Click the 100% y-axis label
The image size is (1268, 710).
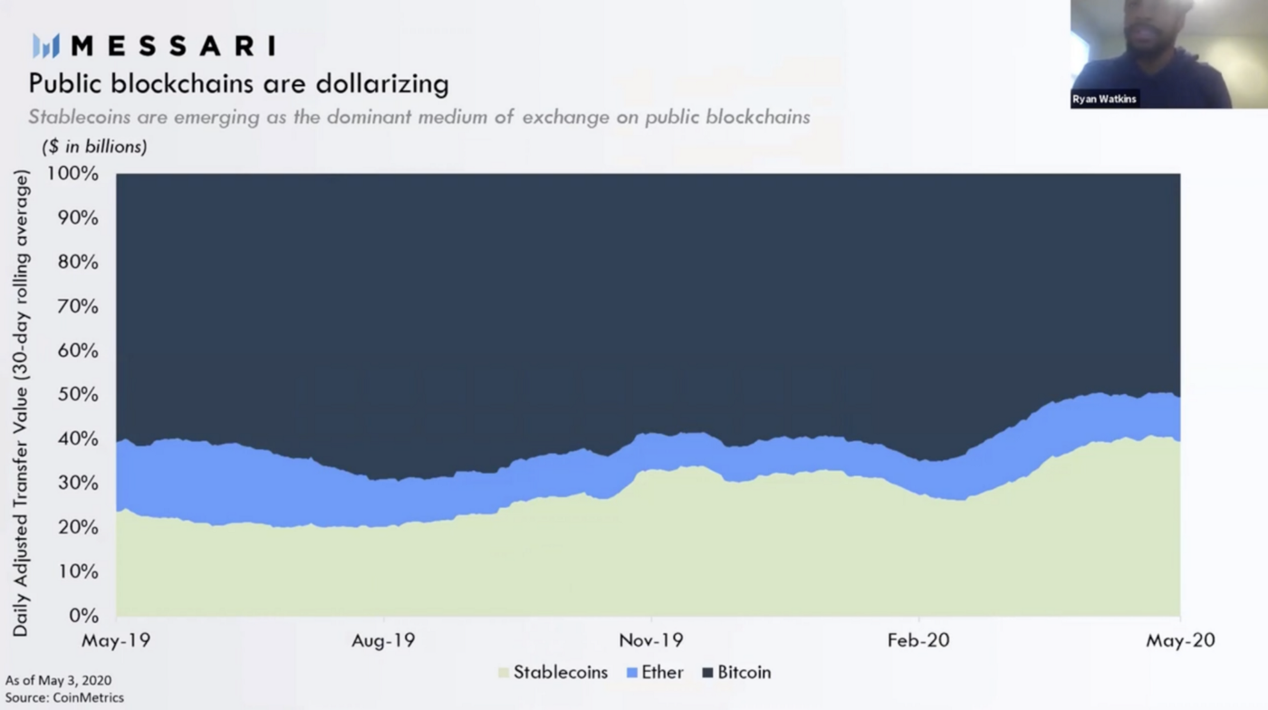(72, 174)
